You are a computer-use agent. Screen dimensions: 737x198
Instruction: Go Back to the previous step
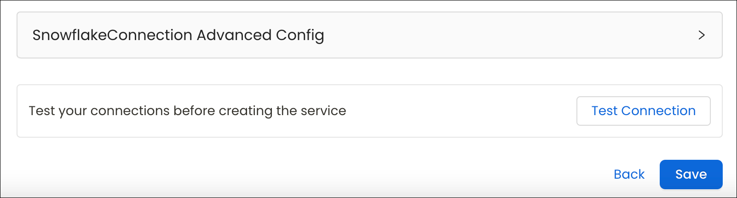[629, 175]
